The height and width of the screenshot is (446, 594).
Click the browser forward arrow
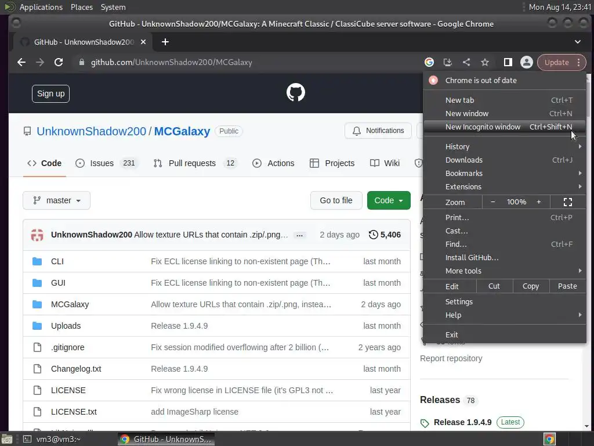coord(40,62)
